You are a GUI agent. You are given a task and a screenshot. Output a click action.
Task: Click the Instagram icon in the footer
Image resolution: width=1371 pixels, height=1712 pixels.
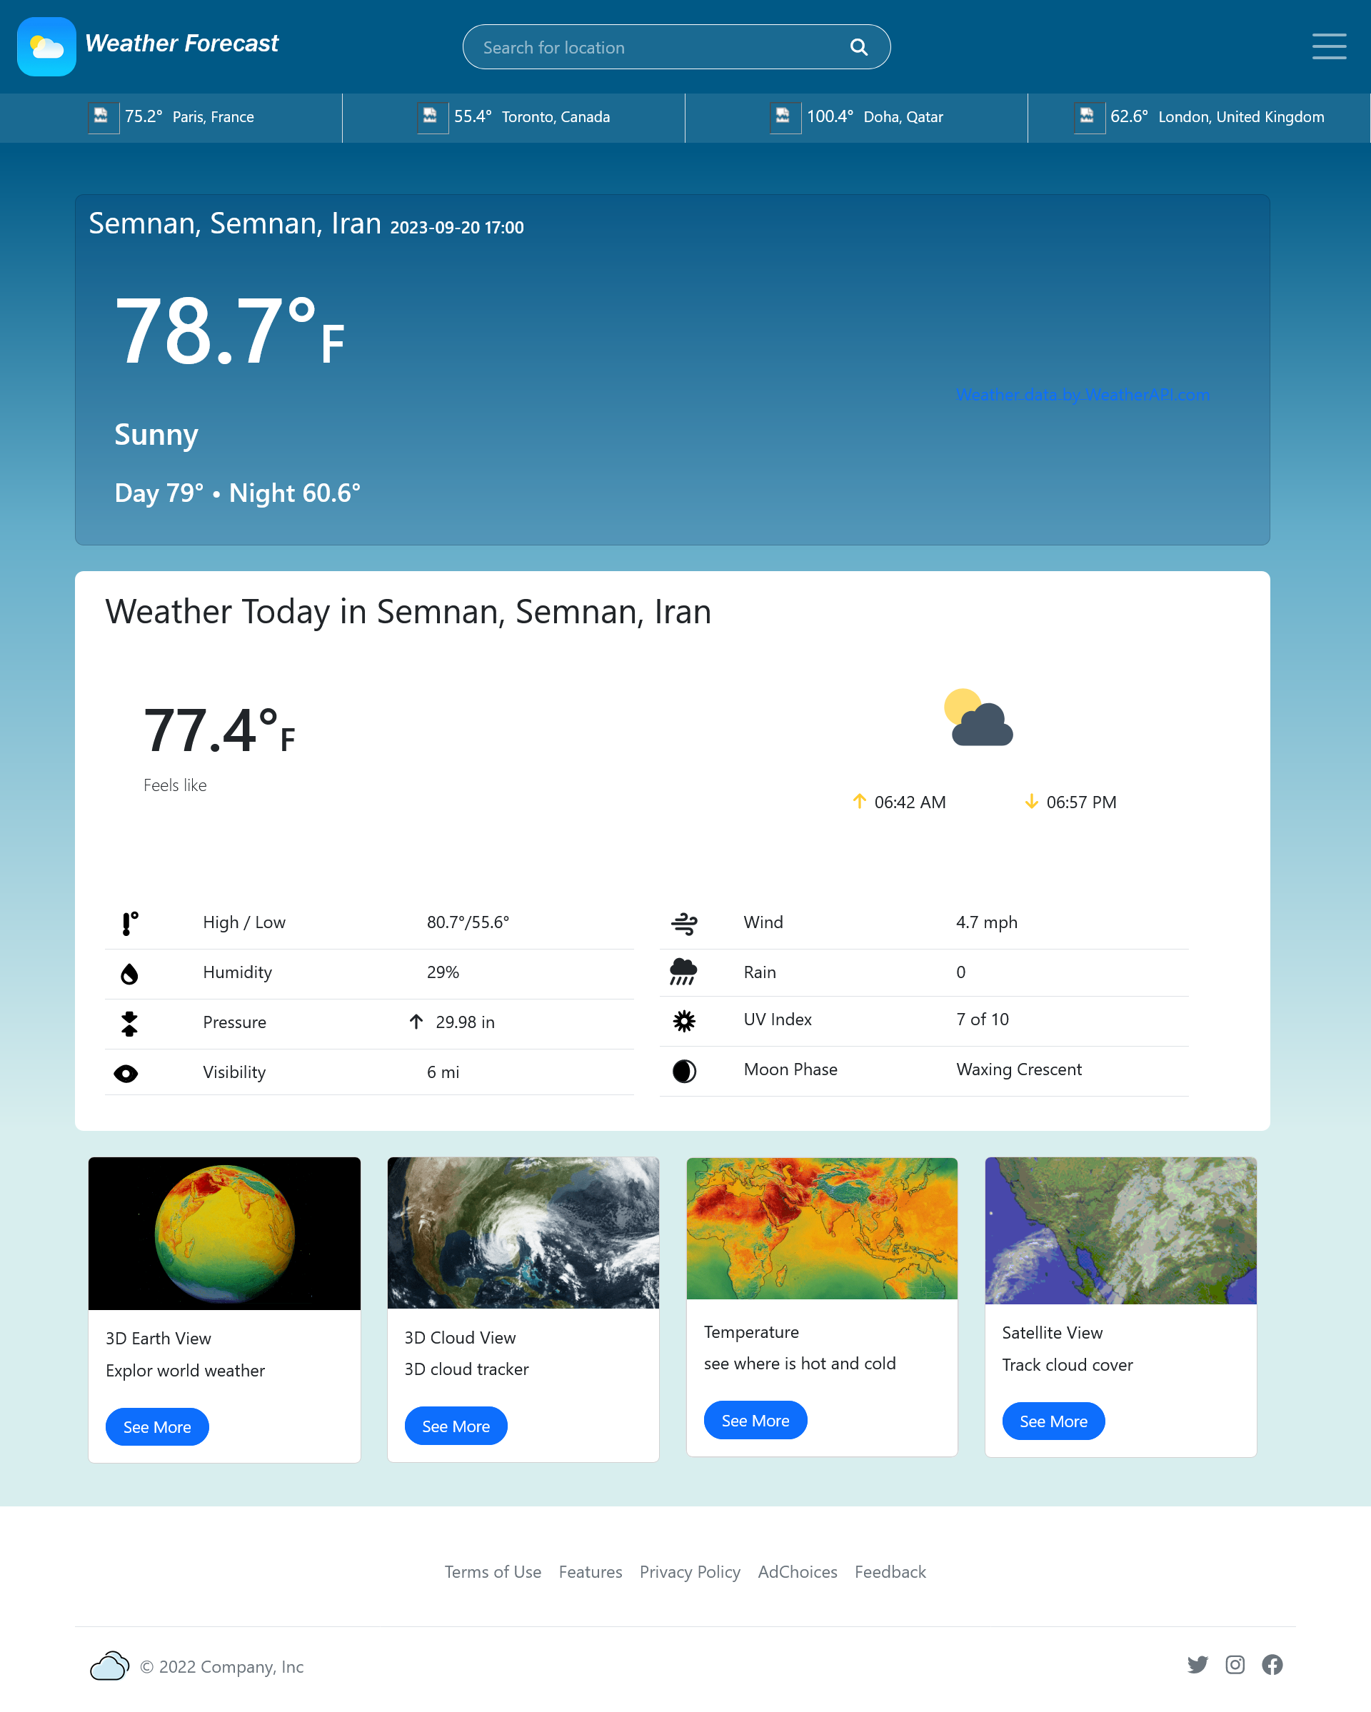(x=1235, y=1664)
